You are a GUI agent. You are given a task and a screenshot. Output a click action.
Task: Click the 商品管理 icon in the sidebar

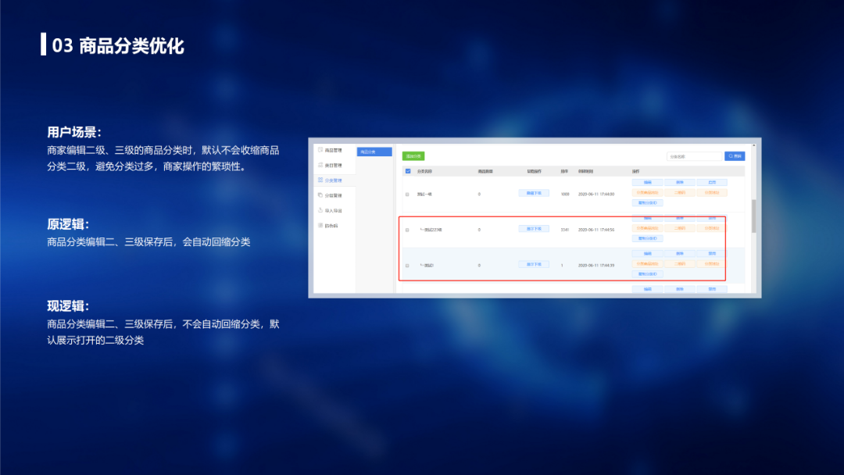click(320, 150)
